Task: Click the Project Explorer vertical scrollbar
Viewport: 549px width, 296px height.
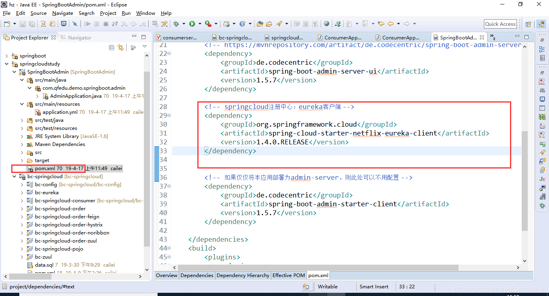Action: coord(147,159)
